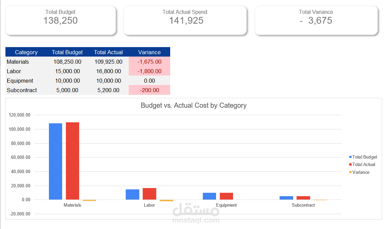Screen dimensions: 392x229
Task: Click the 40,000.00 axis value
Action: tap(21, 171)
